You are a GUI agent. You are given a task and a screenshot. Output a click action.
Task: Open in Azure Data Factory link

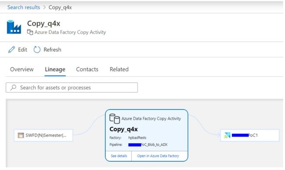[x=158, y=156]
